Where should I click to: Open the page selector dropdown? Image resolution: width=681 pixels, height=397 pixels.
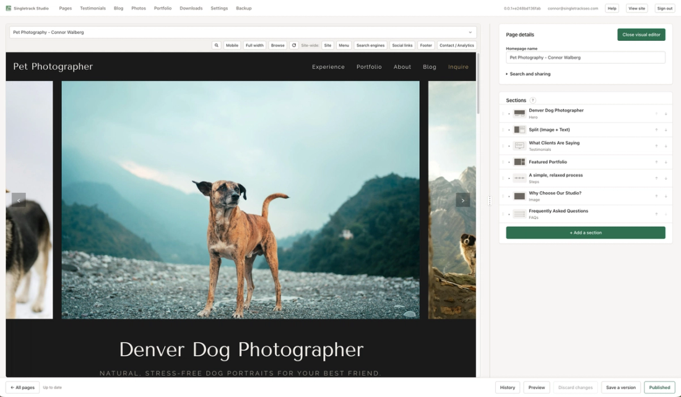243,32
